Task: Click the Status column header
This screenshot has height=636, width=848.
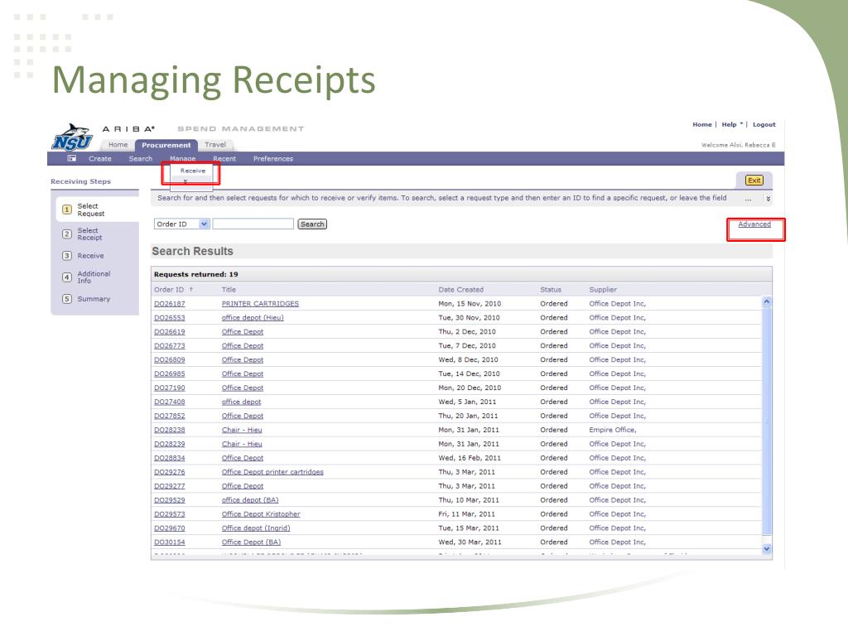Action: (551, 290)
